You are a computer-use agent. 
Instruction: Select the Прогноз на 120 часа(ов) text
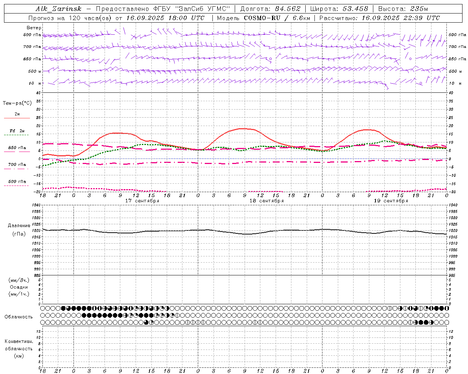(70, 18)
